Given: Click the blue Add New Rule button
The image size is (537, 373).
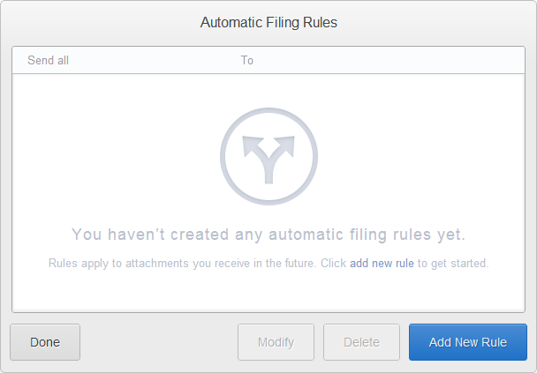Looking at the screenshot, I should pos(468,342).
